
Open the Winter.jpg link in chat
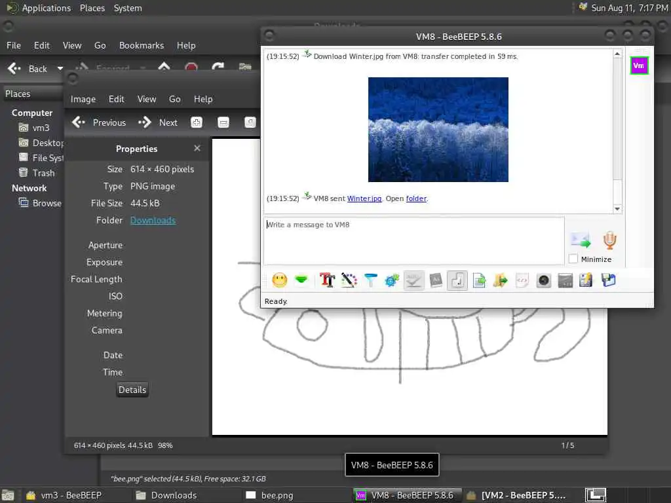(364, 198)
